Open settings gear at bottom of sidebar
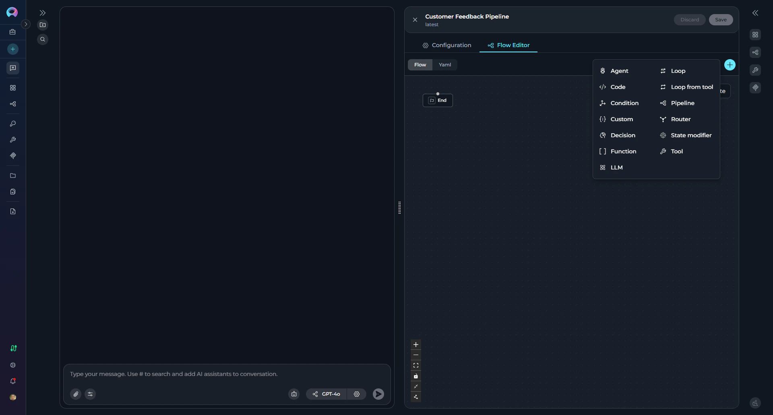This screenshot has height=415, width=773. point(12,365)
